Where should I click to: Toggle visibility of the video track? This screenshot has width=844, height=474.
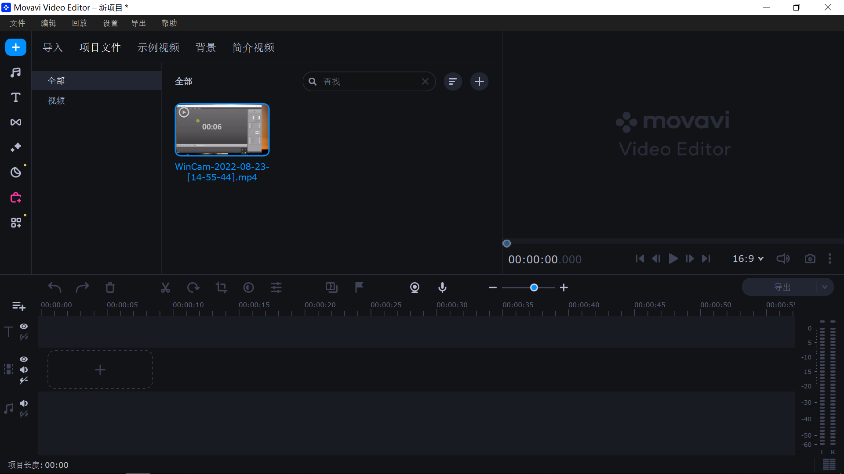[x=24, y=359]
